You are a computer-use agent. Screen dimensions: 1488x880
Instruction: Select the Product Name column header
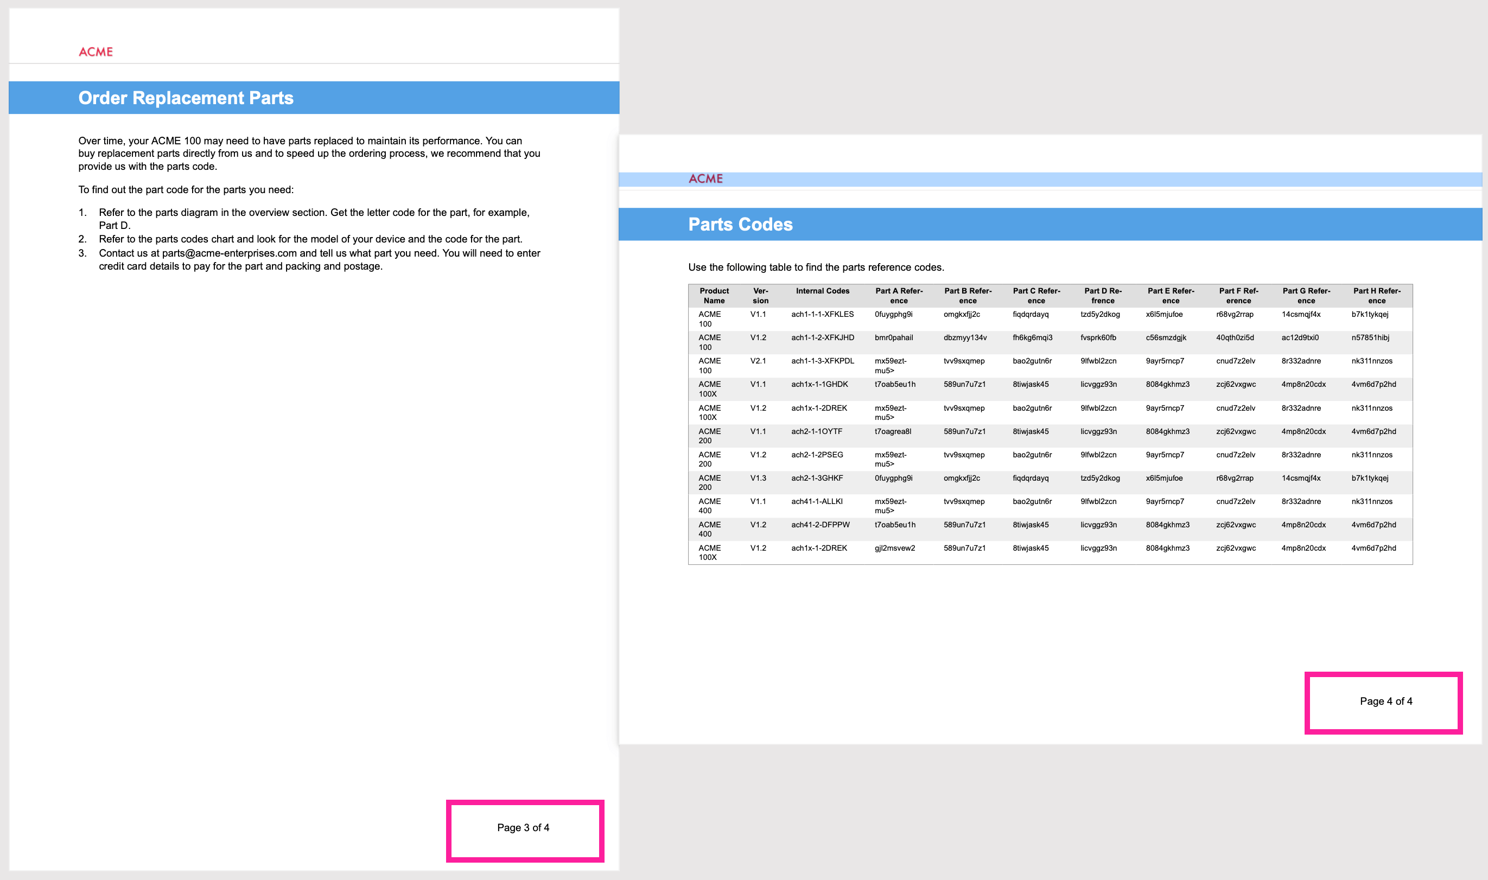coord(714,295)
